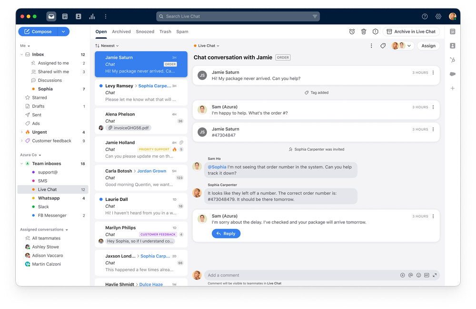This screenshot has width=476, height=309.
Task: Collapse the Team inboxes tree
Action: (21, 164)
